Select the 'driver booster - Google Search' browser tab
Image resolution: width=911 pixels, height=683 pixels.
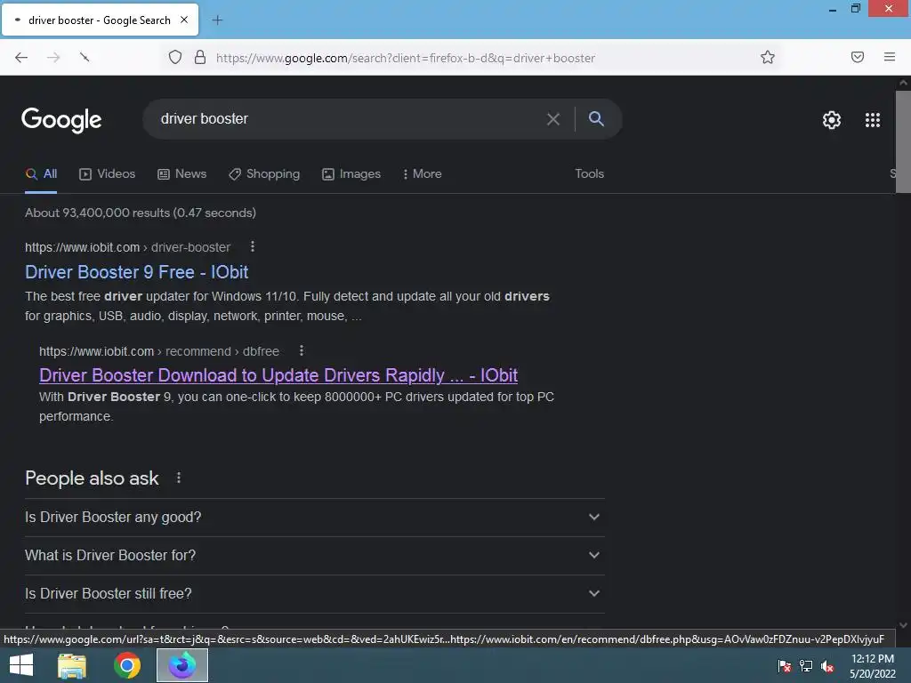[100, 20]
